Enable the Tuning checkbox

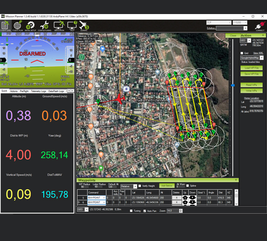tap(131, 211)
